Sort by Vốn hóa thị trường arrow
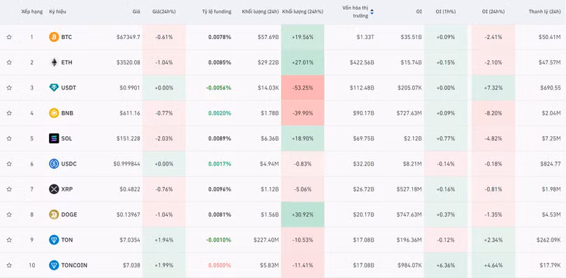566x278 pixels. 372,12
